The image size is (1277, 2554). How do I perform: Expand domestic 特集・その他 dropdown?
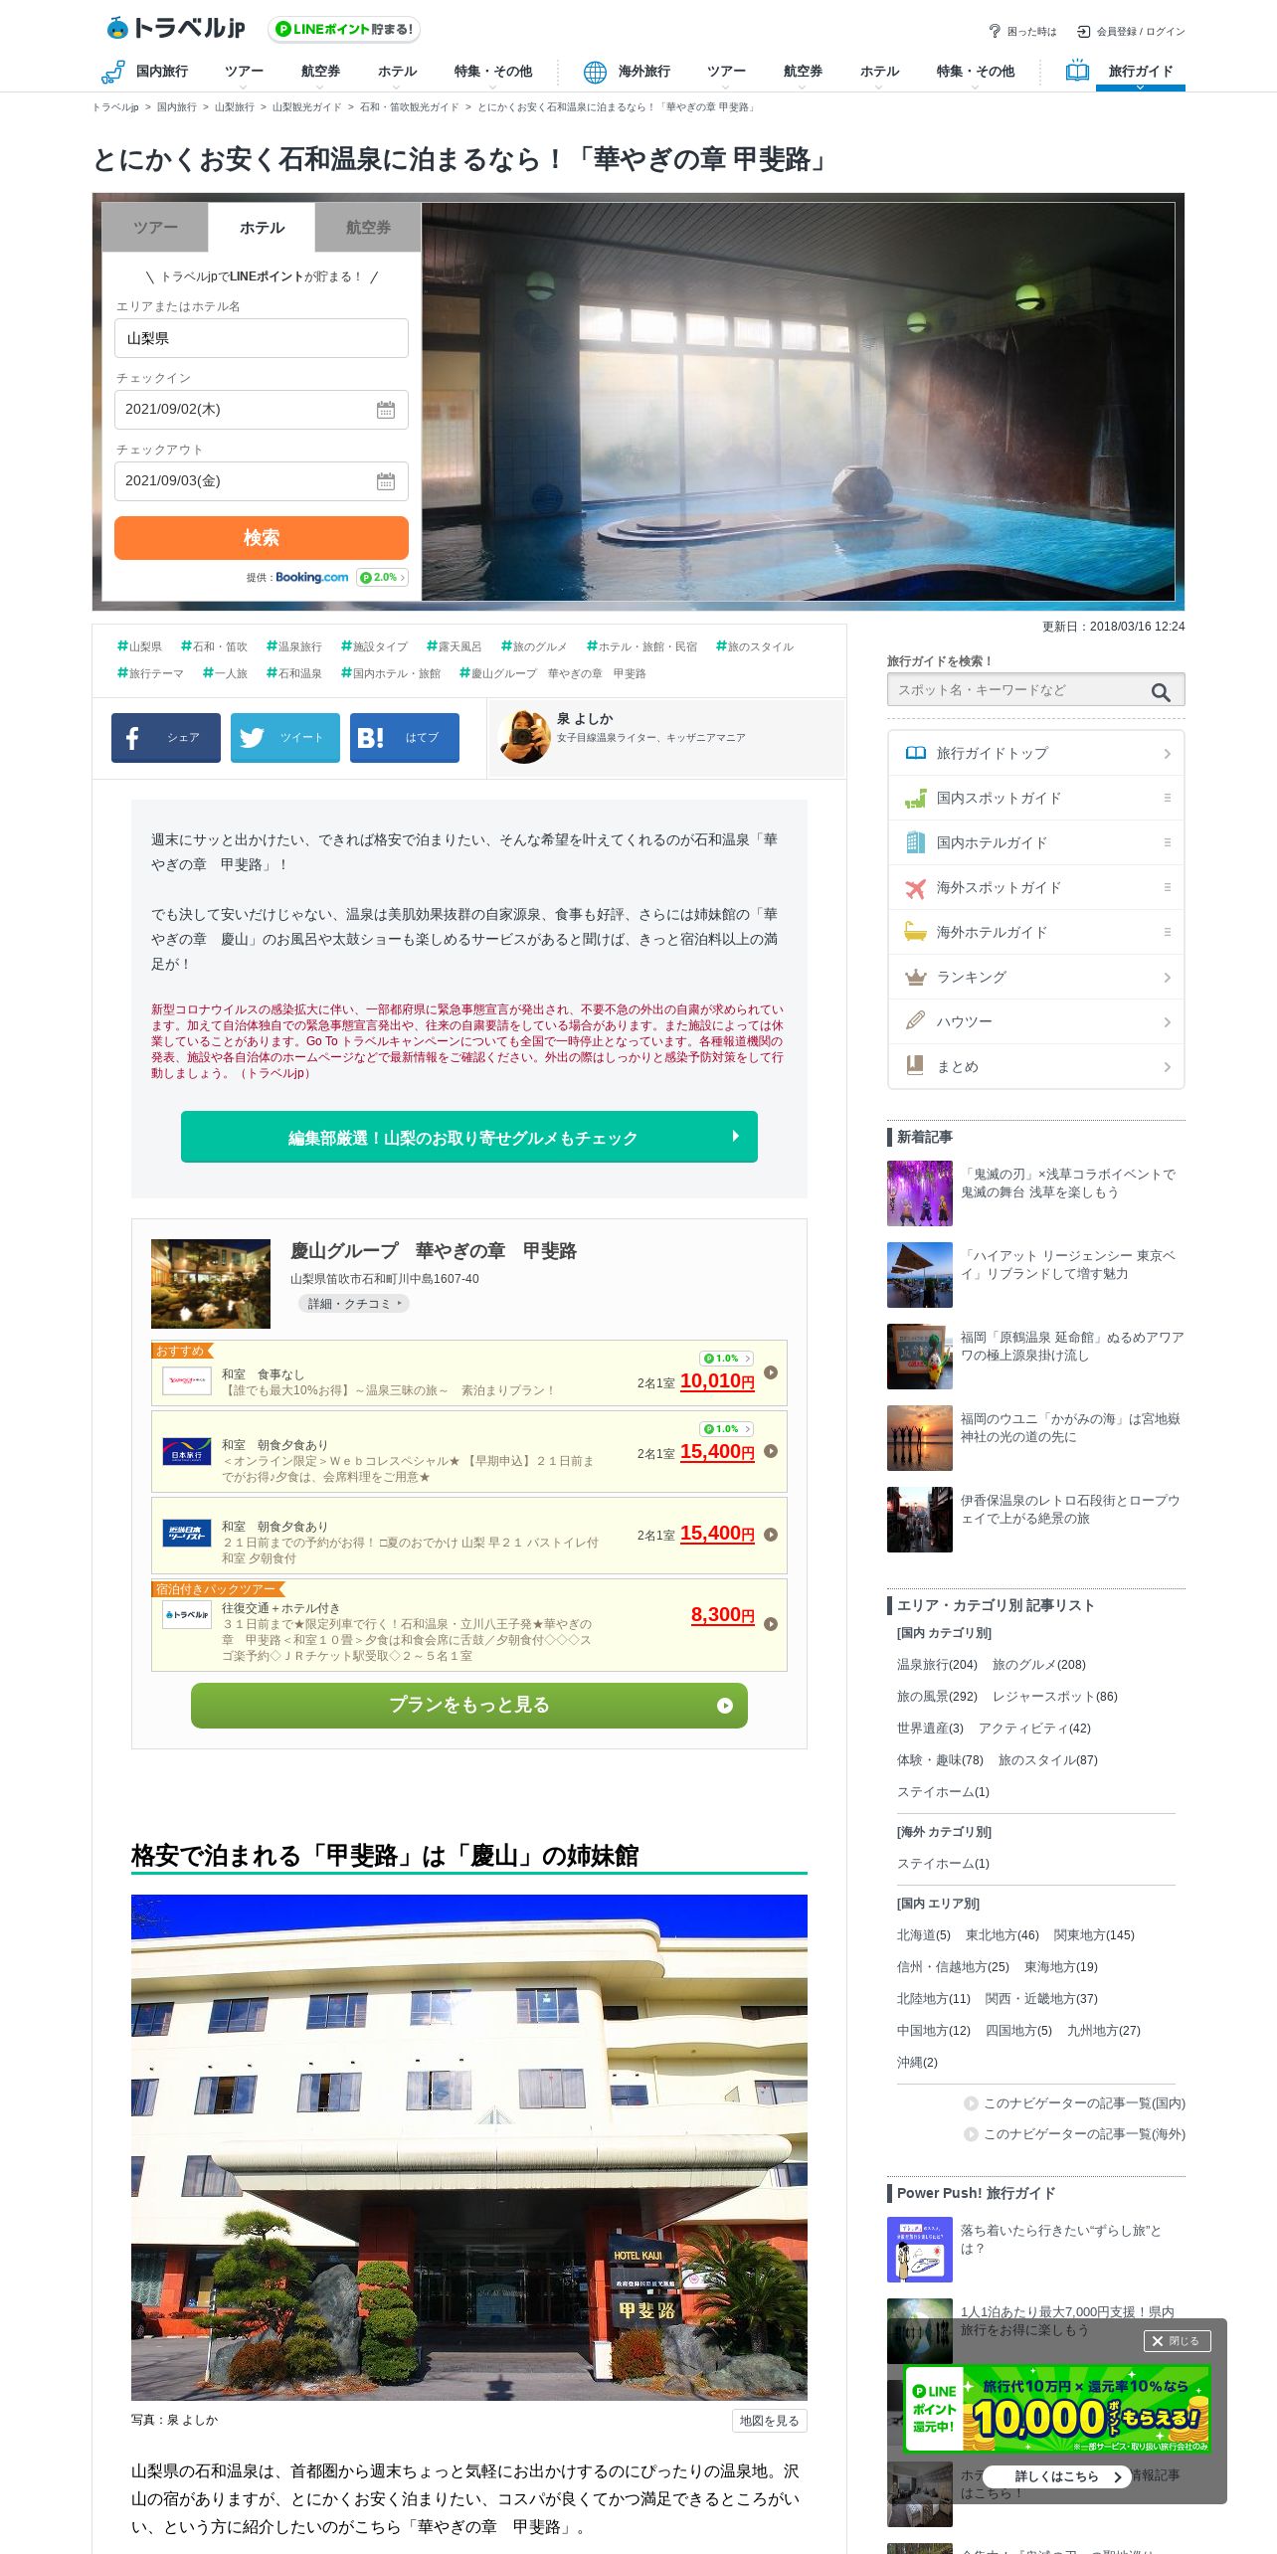point(492,74)
